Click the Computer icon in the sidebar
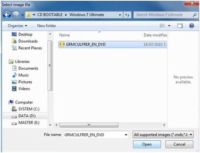This screenshot has width=200, height=153. click(11, 102)
